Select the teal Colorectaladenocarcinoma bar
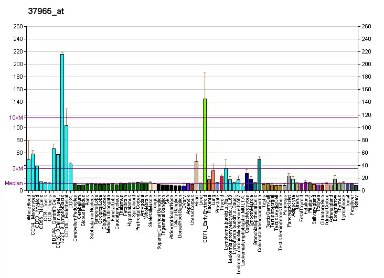 (x=259, y=174)
